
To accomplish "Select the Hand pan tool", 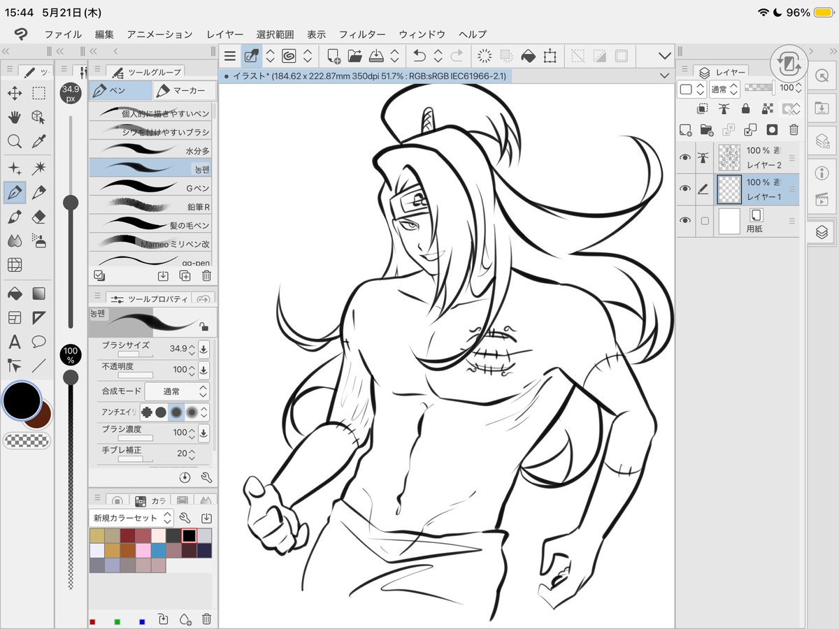I will [x=14, y=117].
